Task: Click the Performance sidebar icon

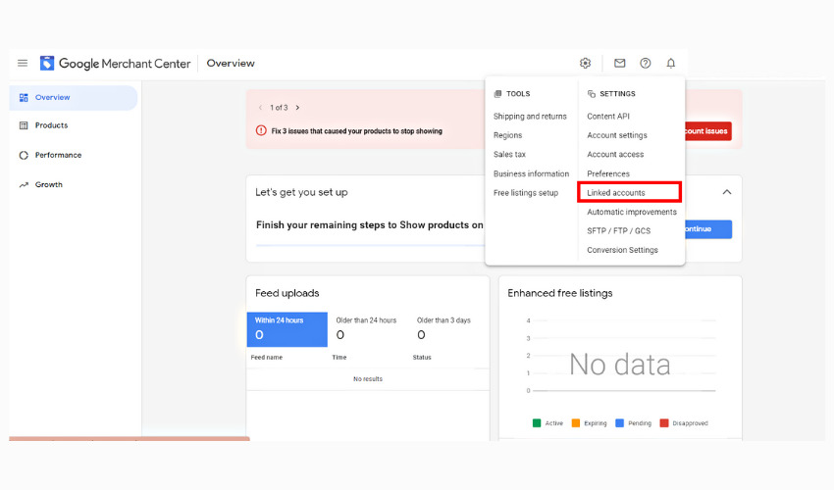Action: pyautogui.click(x=24, y=155)
